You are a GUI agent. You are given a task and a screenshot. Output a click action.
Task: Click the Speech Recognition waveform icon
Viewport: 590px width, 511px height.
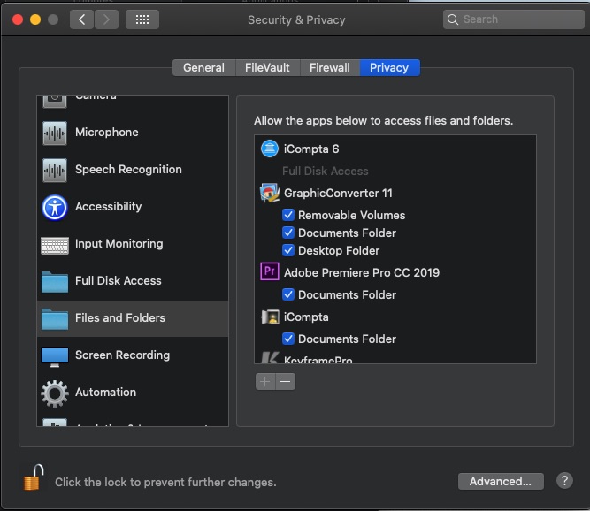pyautogui.click(x=55, y=171)
